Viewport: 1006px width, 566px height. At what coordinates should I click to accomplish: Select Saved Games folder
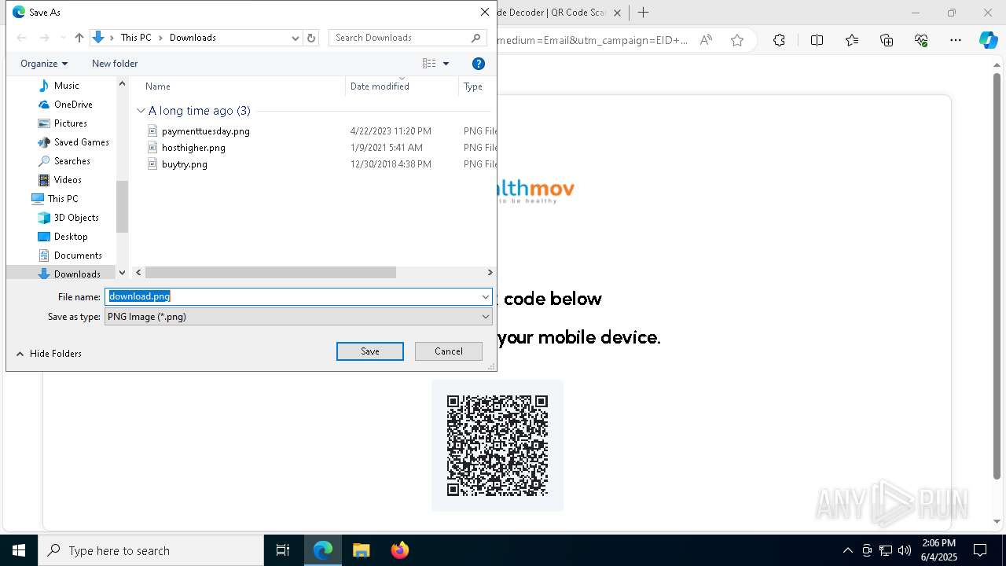coord(81,142)
